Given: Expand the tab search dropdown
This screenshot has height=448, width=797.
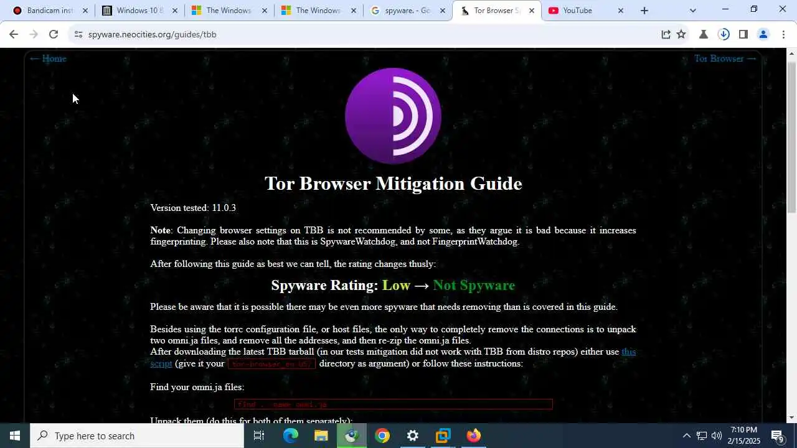Looking at the screenshot, I should point(693,11).
